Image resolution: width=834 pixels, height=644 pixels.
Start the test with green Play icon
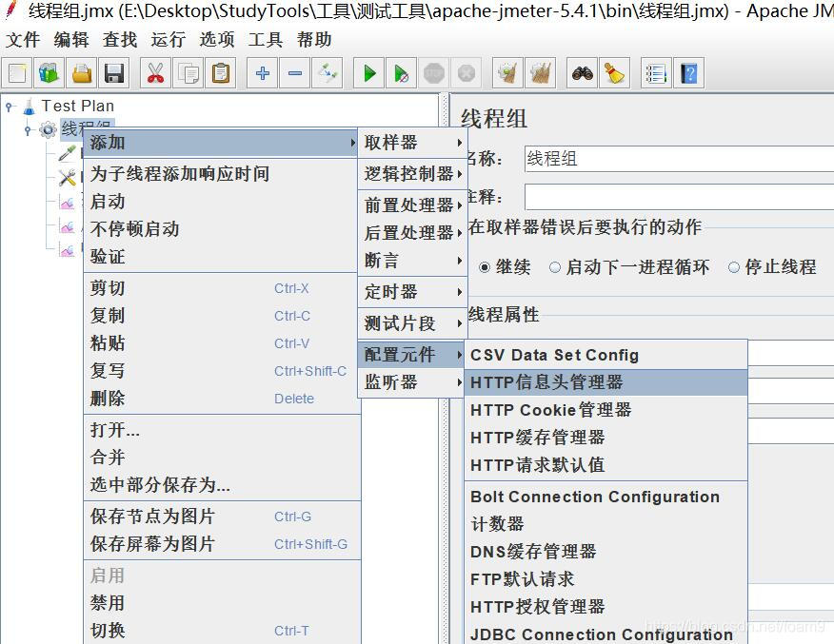369,73
